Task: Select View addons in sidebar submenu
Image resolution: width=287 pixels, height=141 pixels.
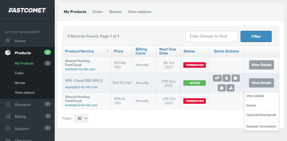Action: [25, 93]
